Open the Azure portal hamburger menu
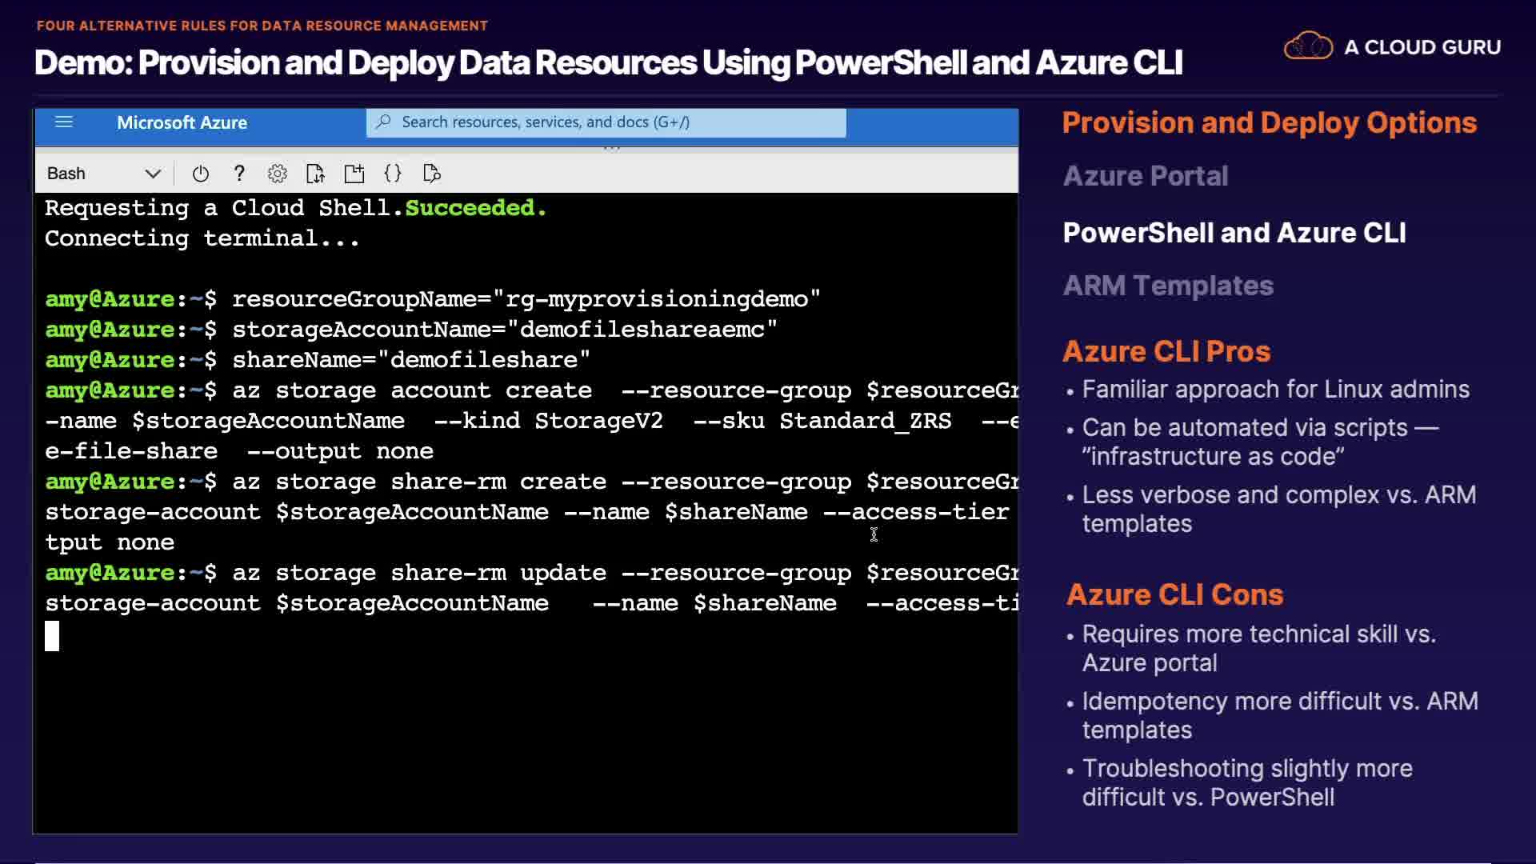This screenshot has height=864, width=1536. coord(64,122)
